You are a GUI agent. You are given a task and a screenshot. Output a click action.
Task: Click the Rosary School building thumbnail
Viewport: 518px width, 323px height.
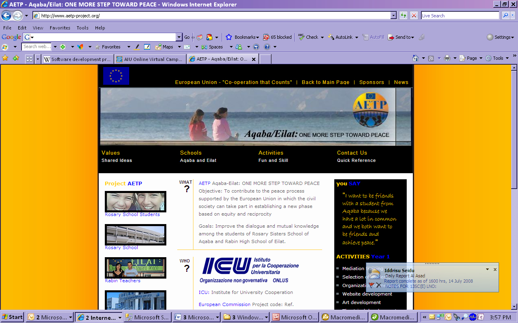136,235
